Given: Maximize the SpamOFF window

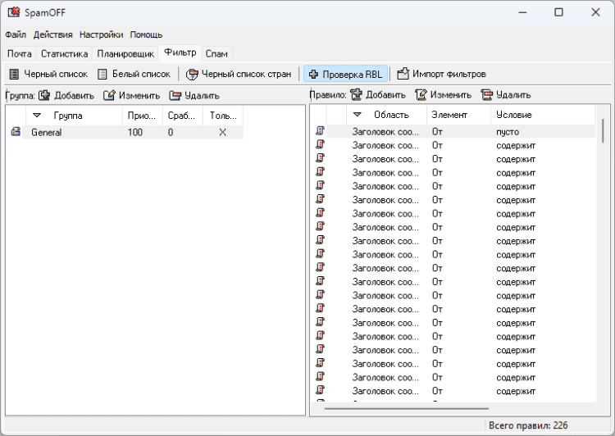Looking at the screenshot, I should click(x=559, y=12).
